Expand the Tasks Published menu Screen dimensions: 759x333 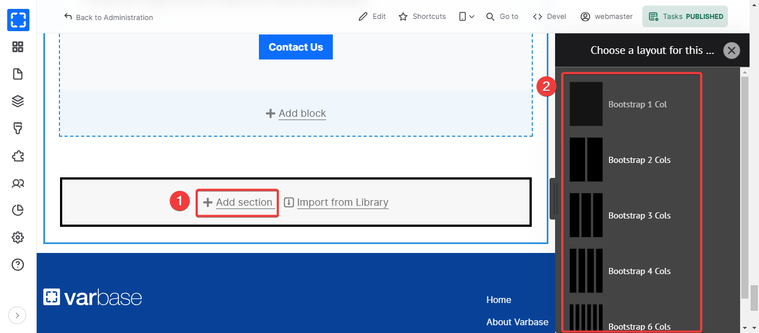coord(685,17)
